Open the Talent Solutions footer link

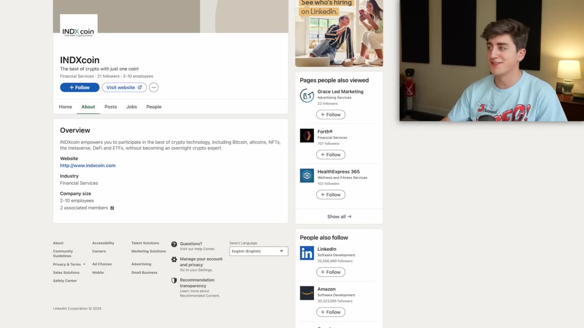[145, 243]
